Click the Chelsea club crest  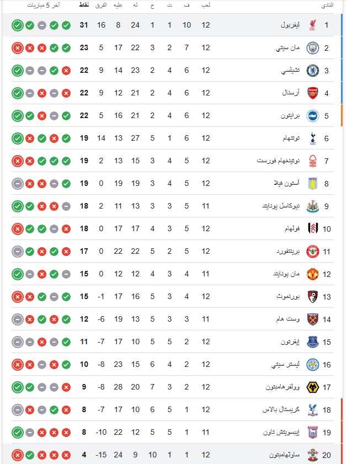click(313, 71)
